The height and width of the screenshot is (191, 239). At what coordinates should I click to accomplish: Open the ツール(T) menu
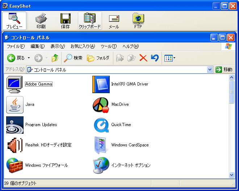pos(109,46)
